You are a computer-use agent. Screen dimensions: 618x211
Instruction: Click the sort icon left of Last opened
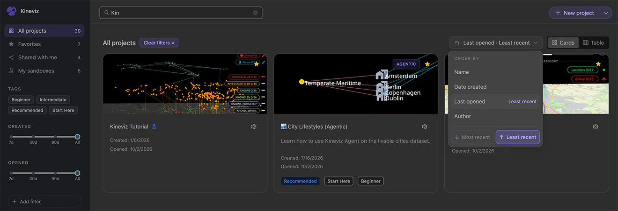tap(457, 43)
